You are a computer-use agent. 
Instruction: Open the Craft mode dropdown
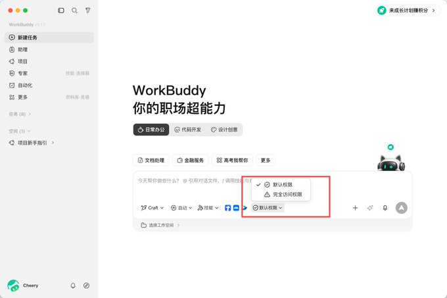click(153, 208)
